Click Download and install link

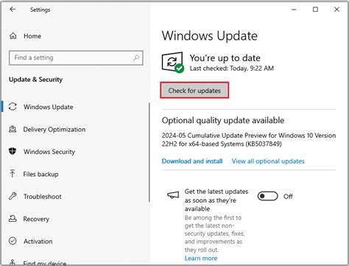[192, 161]
